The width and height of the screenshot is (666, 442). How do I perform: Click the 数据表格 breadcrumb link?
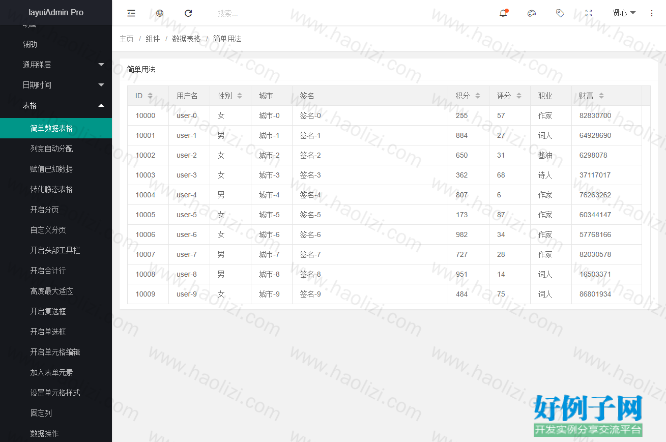pos(186,39)
